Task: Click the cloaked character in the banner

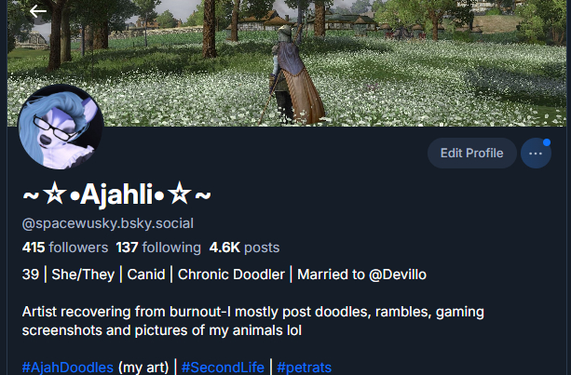Action: [294, 75]
